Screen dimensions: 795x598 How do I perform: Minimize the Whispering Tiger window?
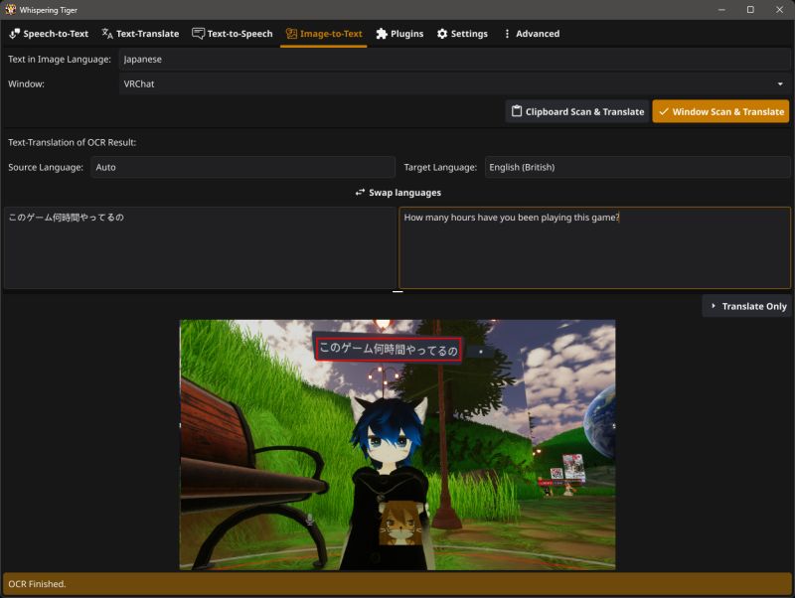pos(721,10)
